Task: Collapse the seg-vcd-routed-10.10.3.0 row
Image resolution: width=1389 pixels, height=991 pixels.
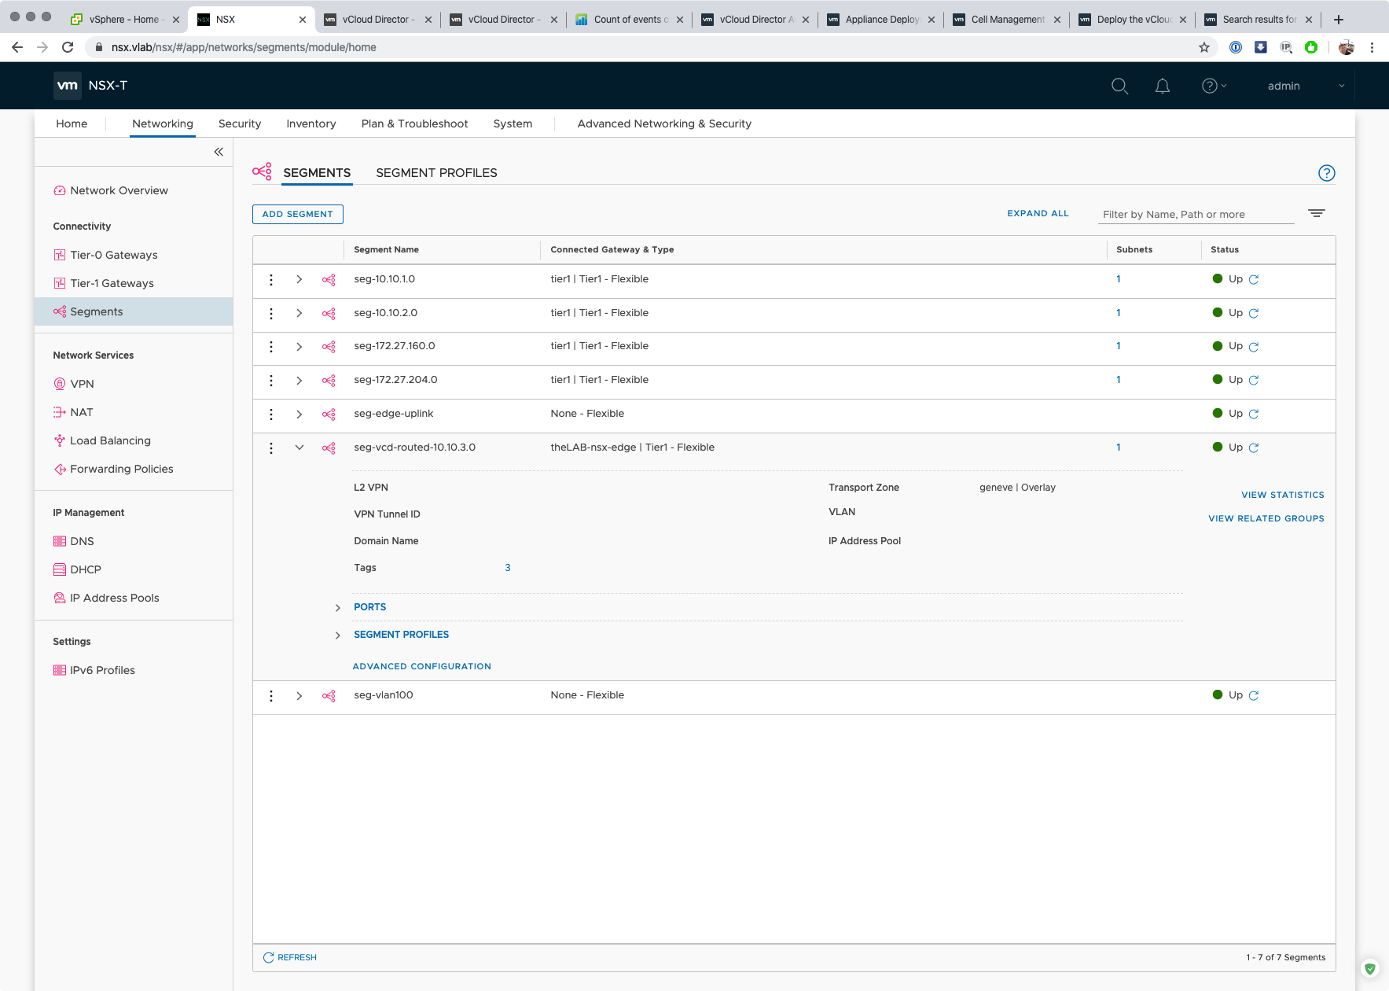Action: [x=299, y=448]
